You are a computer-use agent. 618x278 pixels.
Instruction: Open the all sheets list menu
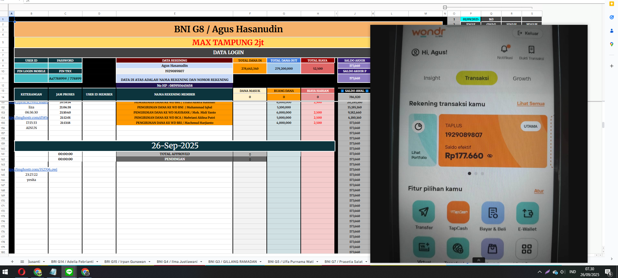click(x=22, y=262)
